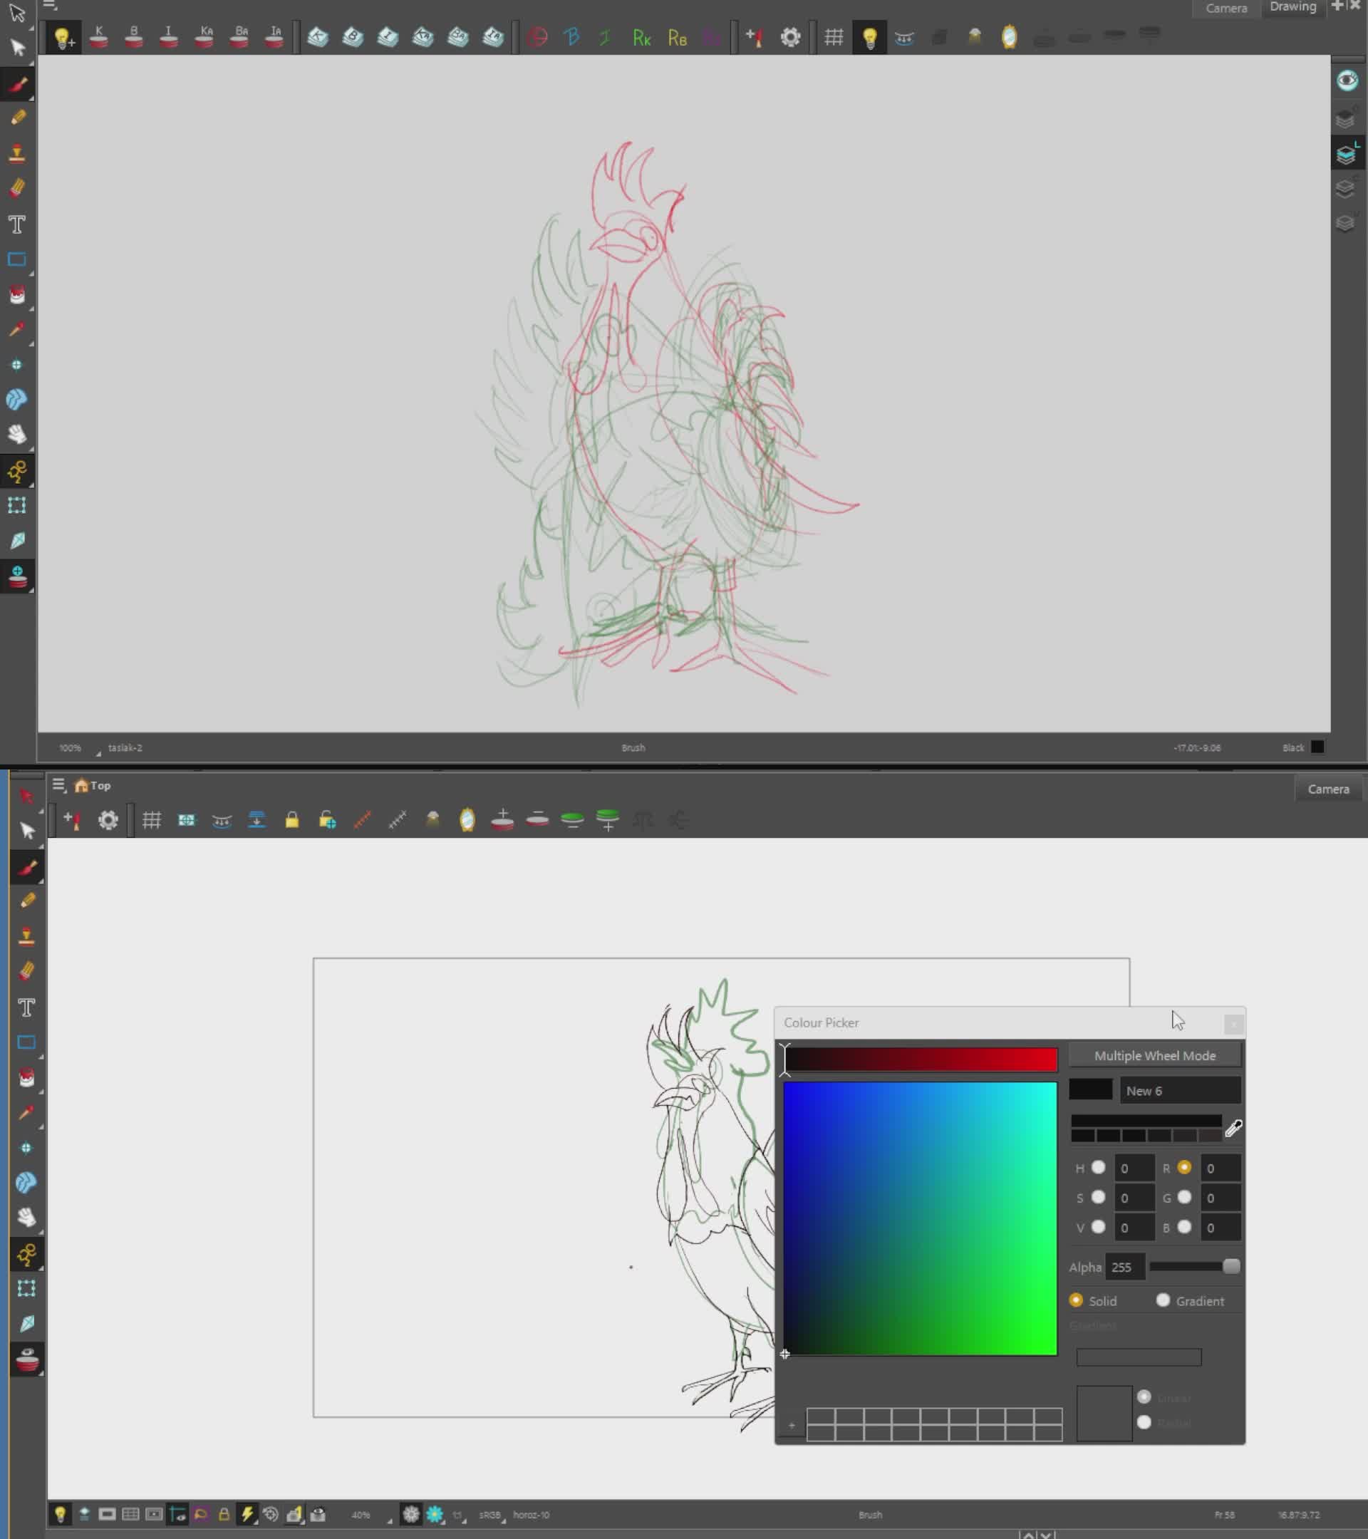The width and height of the screenshot is (1368, 1539).
Task: Click the Alpha slider handle
Action: coord(1231,1266)
